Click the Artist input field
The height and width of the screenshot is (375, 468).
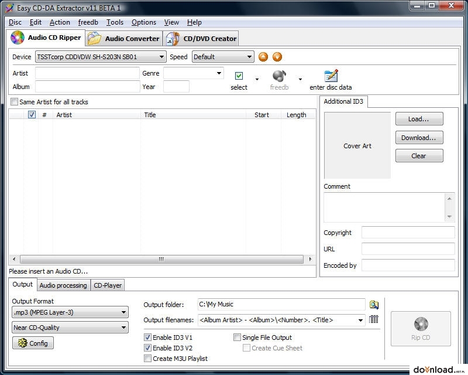87,73
